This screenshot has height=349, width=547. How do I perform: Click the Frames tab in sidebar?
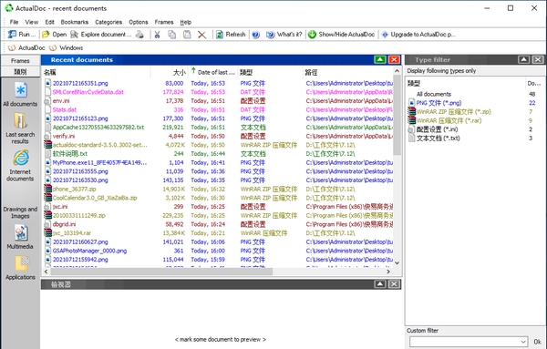tap(20, 61)
